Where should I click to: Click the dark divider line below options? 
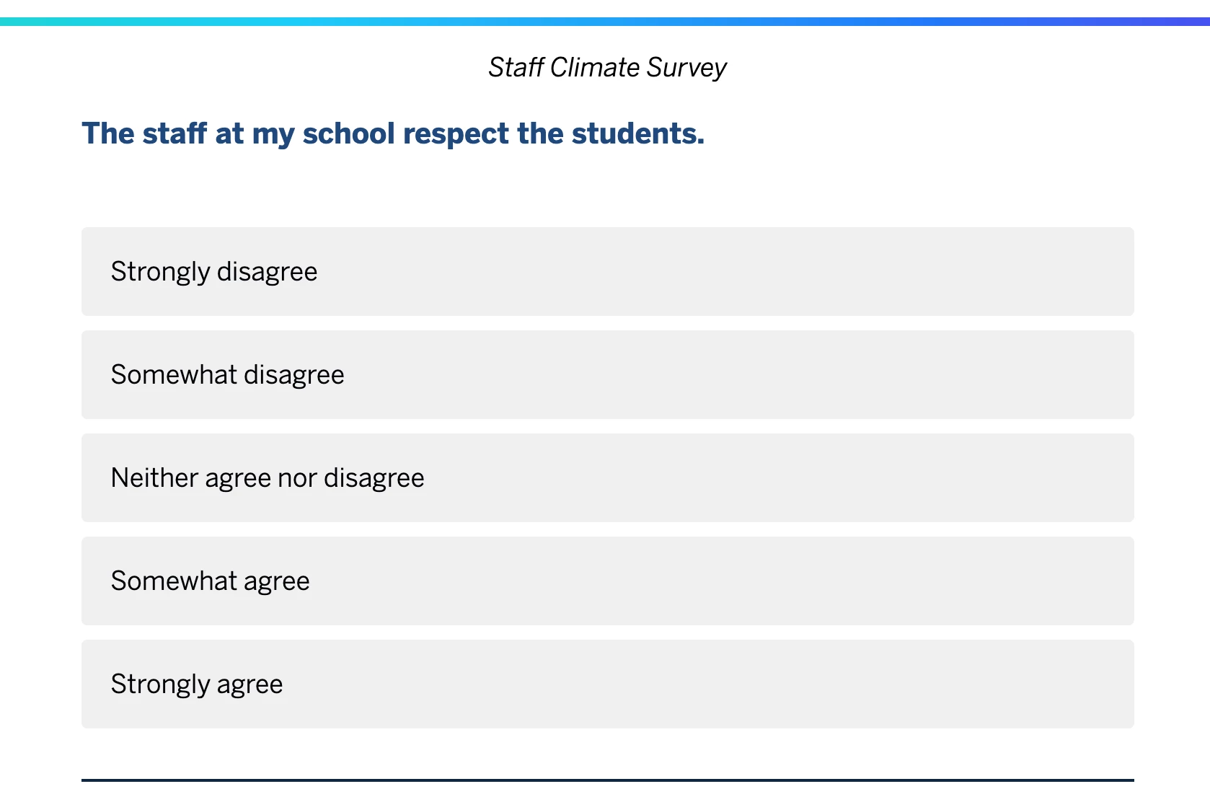point(607,780)
